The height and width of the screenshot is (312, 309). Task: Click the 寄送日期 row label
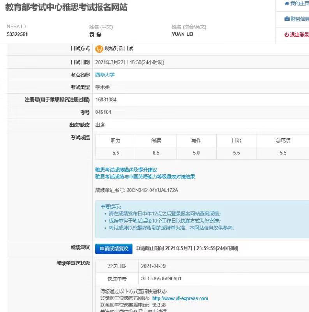117,266
